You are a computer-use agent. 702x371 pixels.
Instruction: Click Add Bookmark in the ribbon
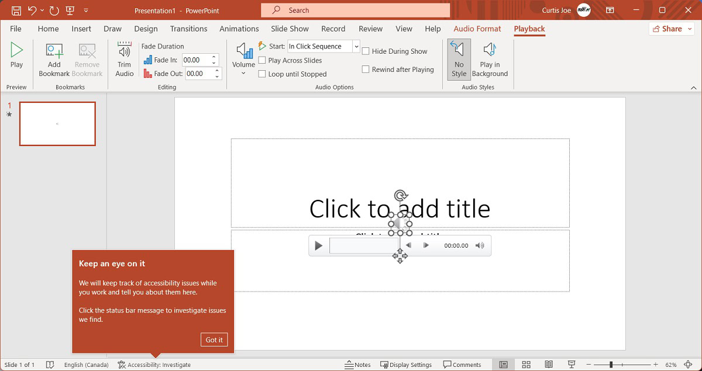coord(54,59)
